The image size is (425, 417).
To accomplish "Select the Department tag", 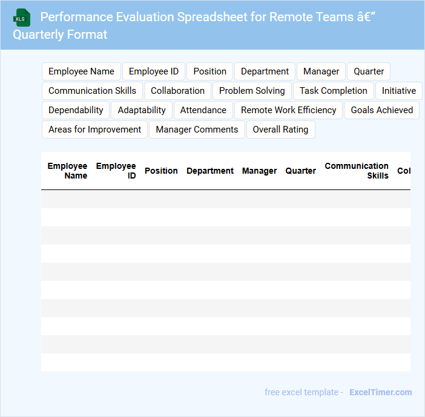I will (265, 71).
